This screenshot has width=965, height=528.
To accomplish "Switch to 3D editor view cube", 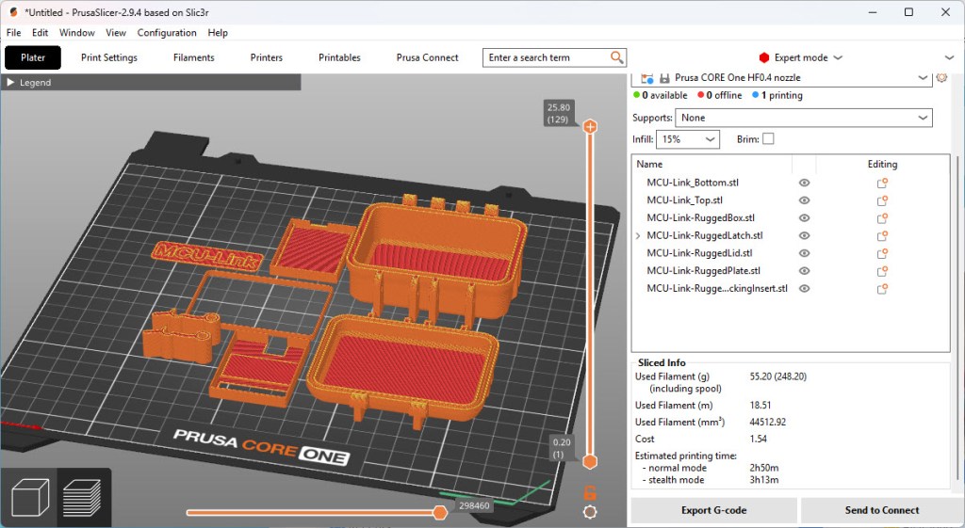I will coord(28,497).
